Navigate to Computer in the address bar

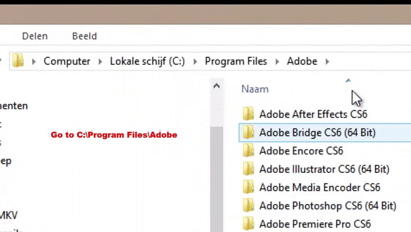click(67, 61)
